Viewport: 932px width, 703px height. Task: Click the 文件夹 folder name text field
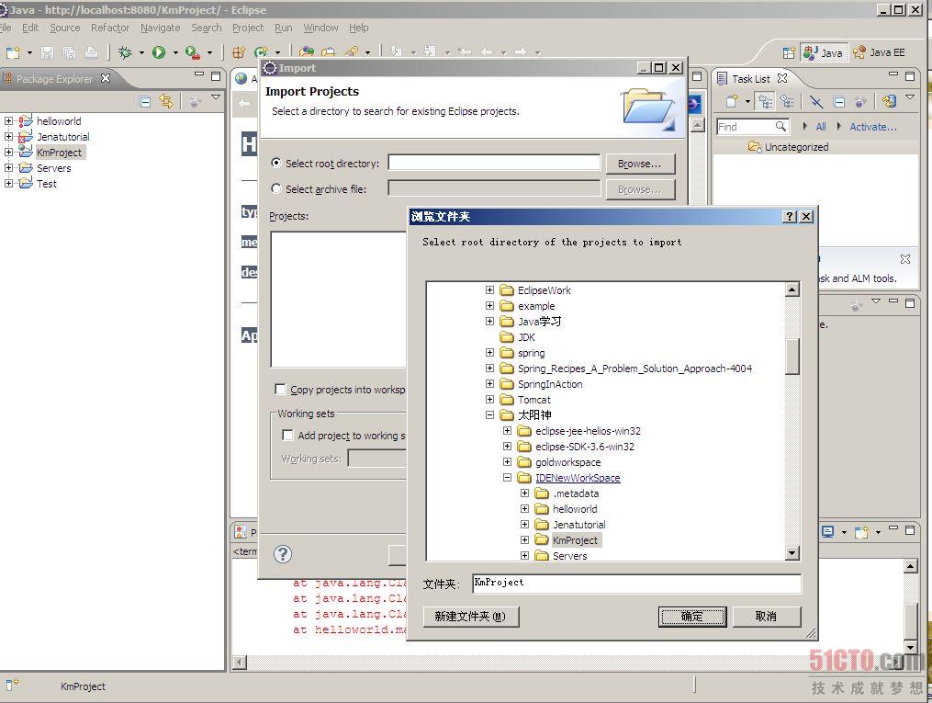(635, 584)
